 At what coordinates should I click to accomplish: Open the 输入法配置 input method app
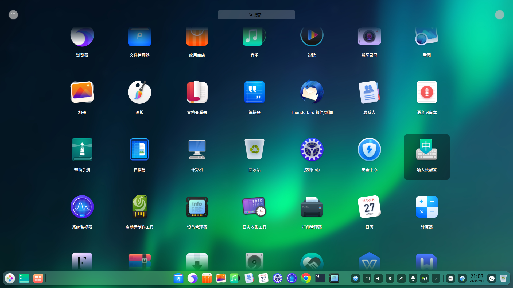[x=427, y=150]
